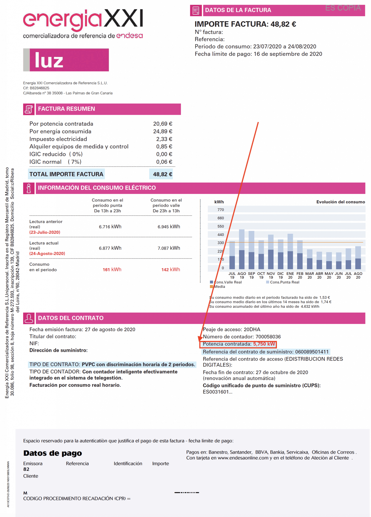
Task: Click the red date (24-Agosto-2020)
Action: [47, 253]
